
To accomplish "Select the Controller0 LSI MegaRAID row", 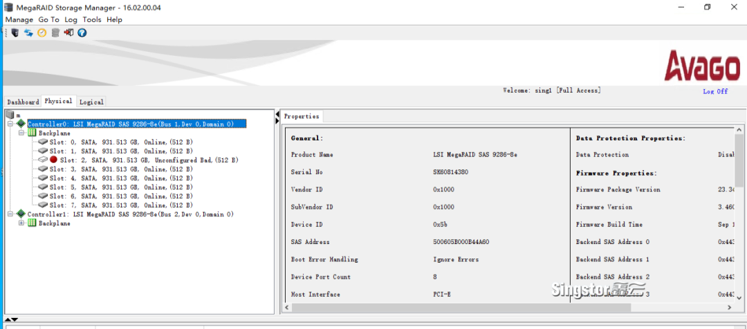I will tap(137, 124).
